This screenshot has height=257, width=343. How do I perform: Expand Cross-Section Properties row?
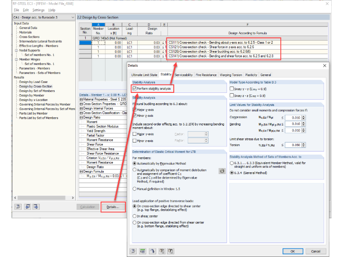click(x=81, y=104)
